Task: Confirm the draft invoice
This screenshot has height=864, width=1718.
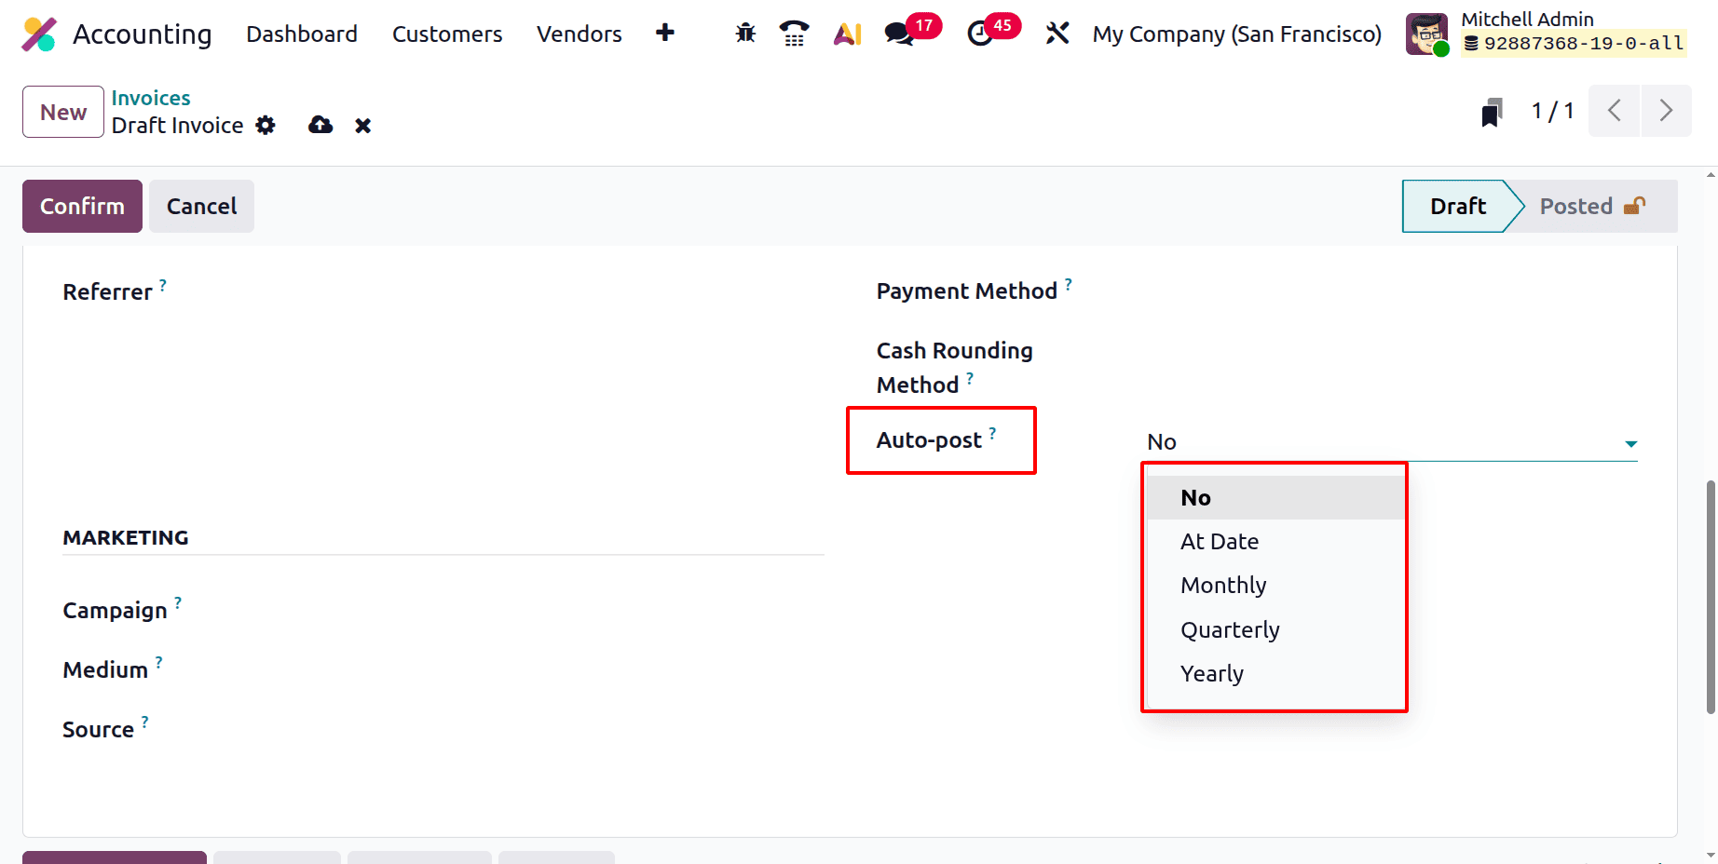Action: coord(81,206)
